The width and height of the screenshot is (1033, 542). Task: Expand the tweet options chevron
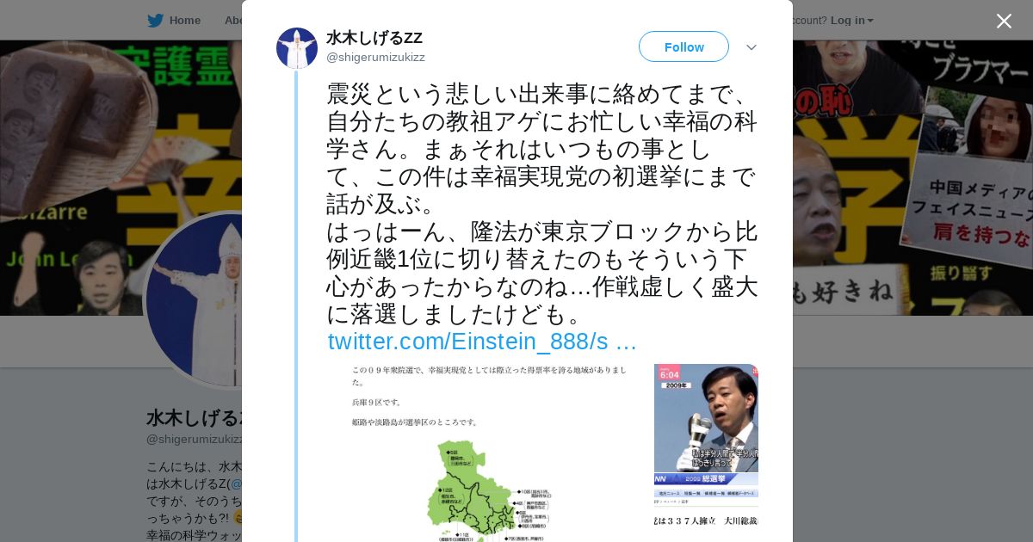(x=752, y=47)
